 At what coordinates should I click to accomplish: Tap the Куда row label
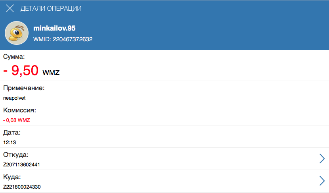click(x=12, y=177)
